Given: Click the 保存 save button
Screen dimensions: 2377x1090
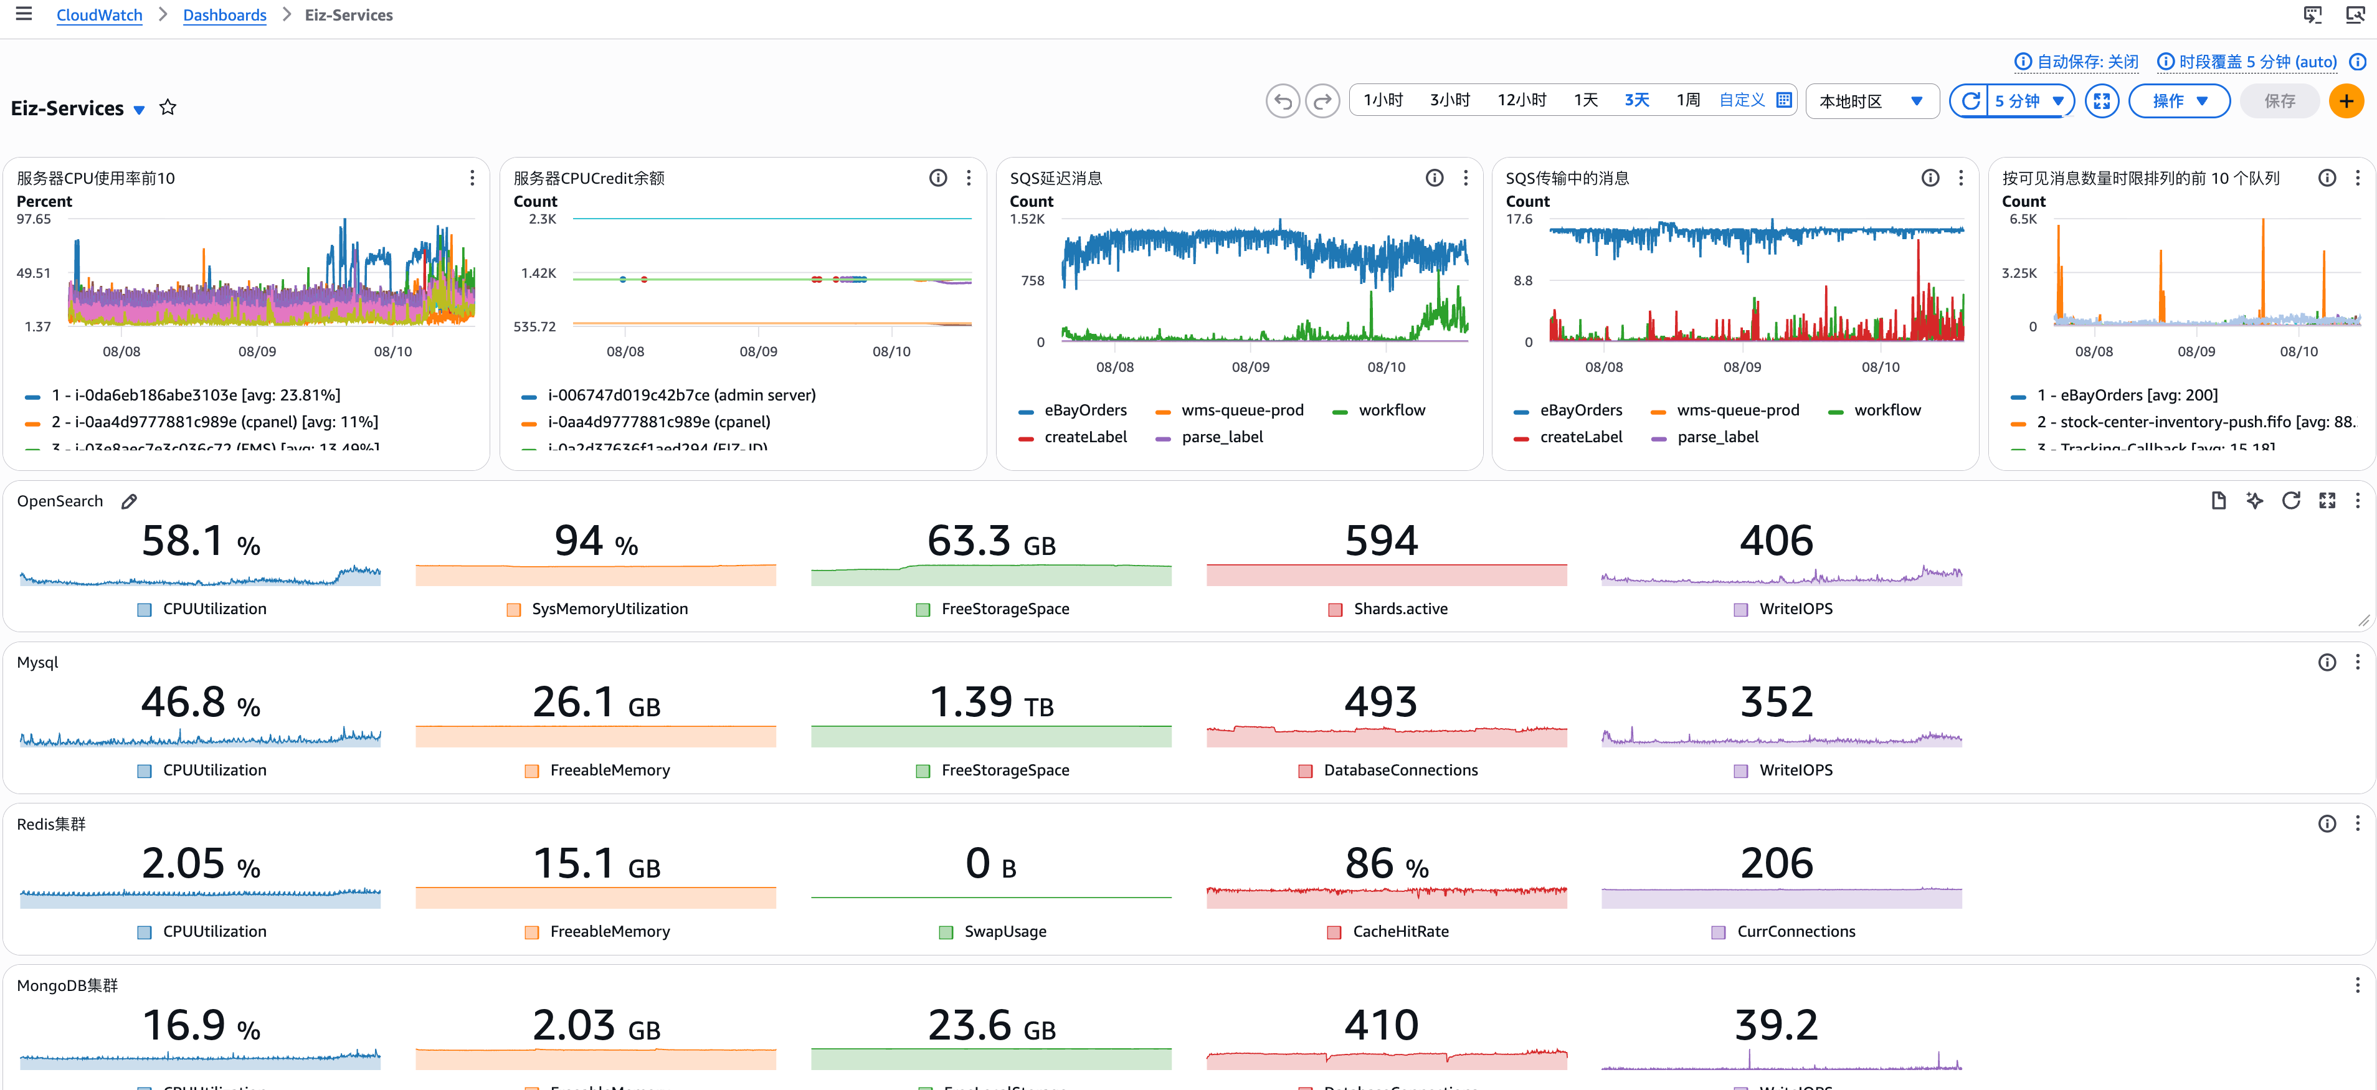Looking at the screenshot, I should point(2279,101).
